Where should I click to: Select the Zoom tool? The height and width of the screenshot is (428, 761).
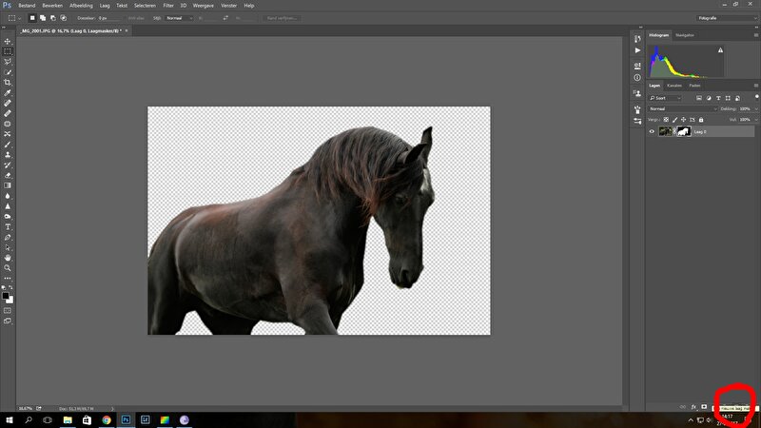click(8, 268)
